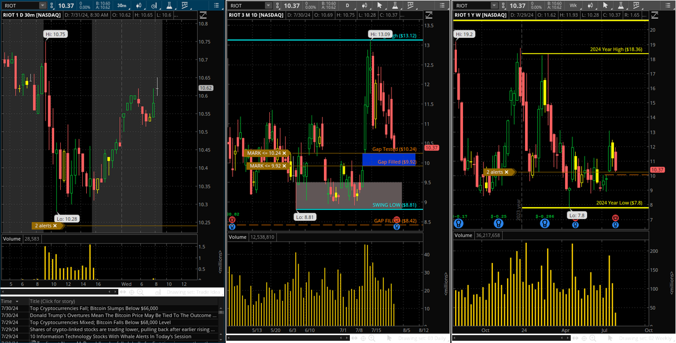This screenshot has width=676, height=343.
Task: Open story 'Shares of crypto-linked stocks are trading lower'
Action: pyautogui.click(x=123, y=329)
